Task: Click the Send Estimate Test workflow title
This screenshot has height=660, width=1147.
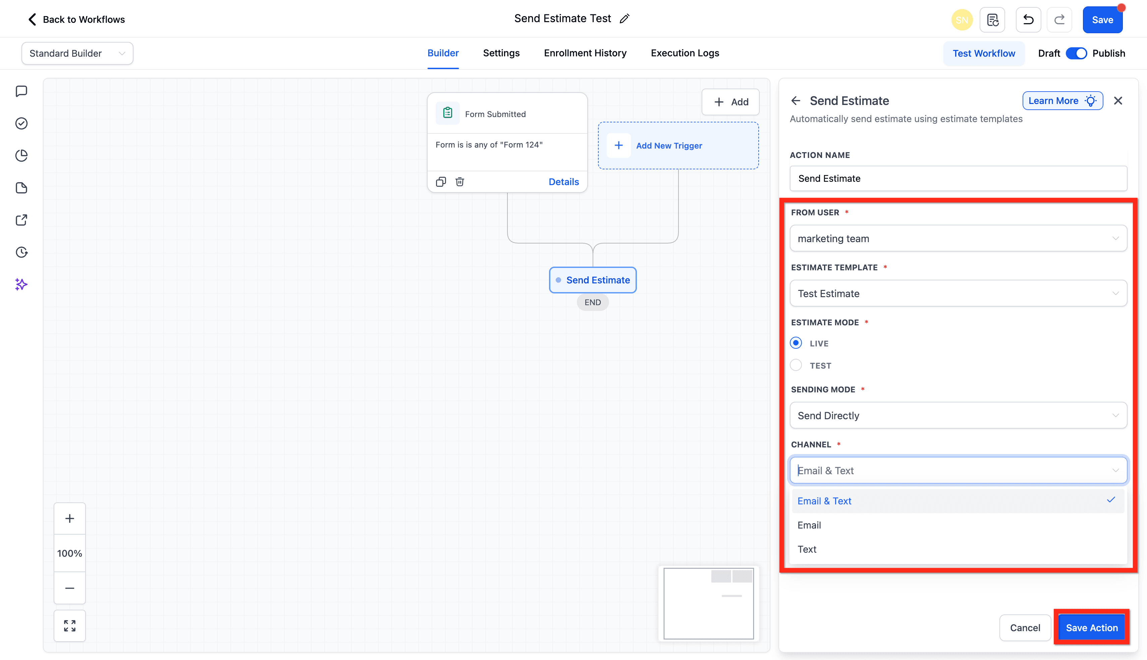Action: coord(562,18)
